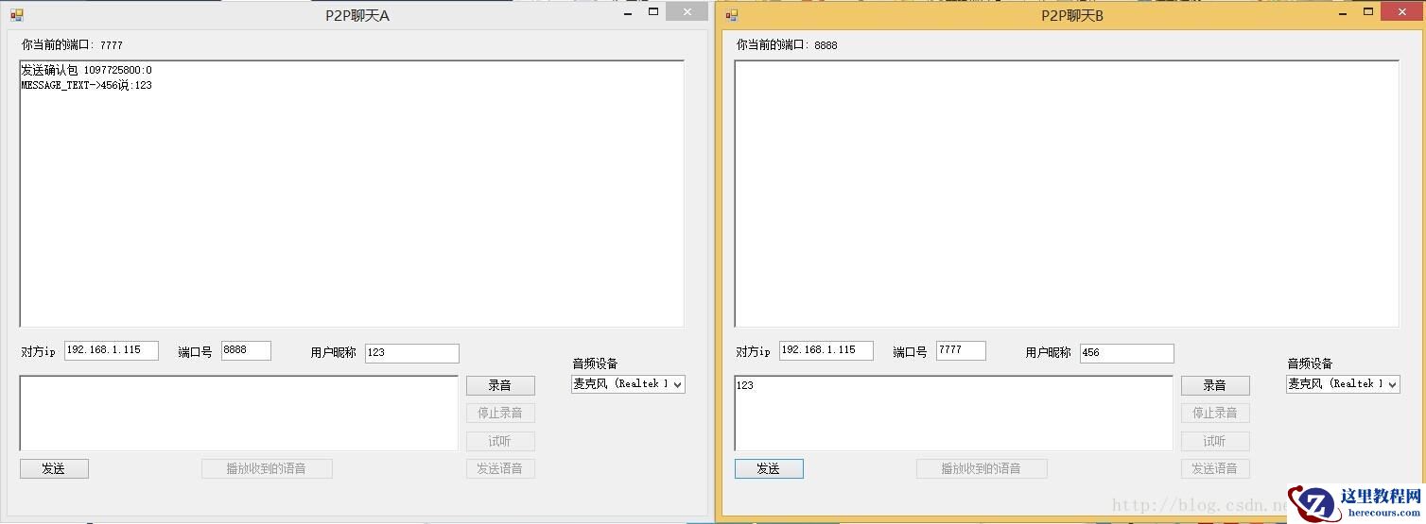Click 播放收到的语音 in P2P聊天A window
The image size is (1426, 524).
pos(267,468)
